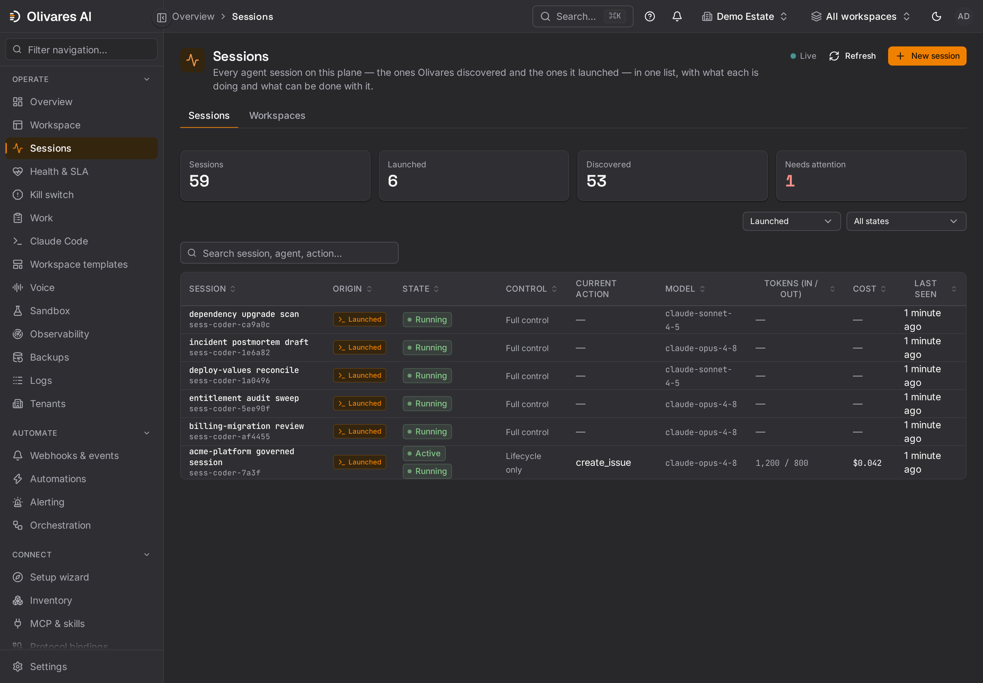Click the Live status indicator
Screen dimensions: 983x683
(803, 56)
